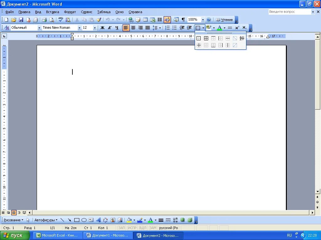The image size is (321, 240).
Task: Switch to Документ1 in the taskbar
Action: pos(108,236)
